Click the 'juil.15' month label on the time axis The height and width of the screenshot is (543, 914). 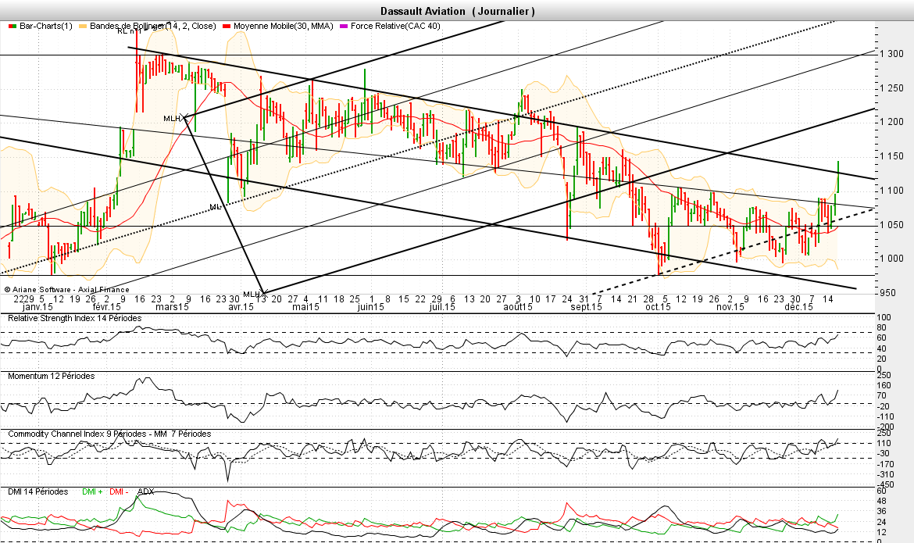point(442,307)
